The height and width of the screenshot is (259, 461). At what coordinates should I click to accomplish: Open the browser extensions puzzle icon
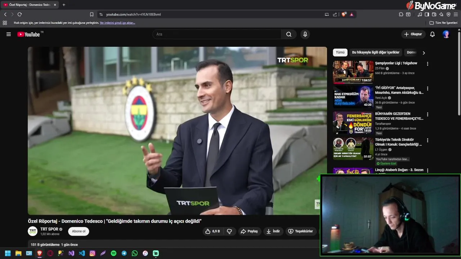click(x=401, y=14)
